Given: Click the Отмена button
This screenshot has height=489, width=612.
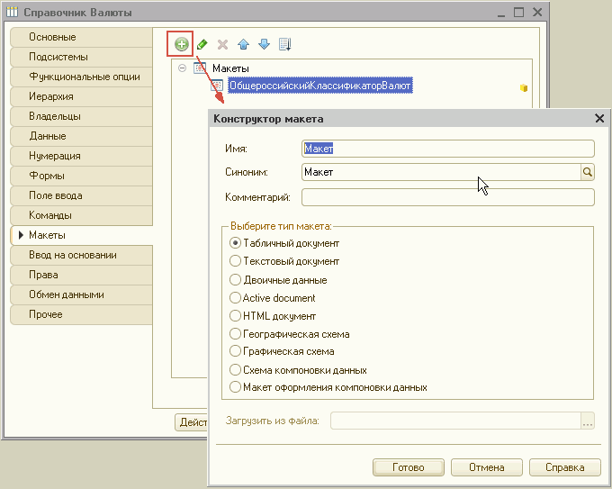Looking at the screenshot, I should tap(487, 467).
